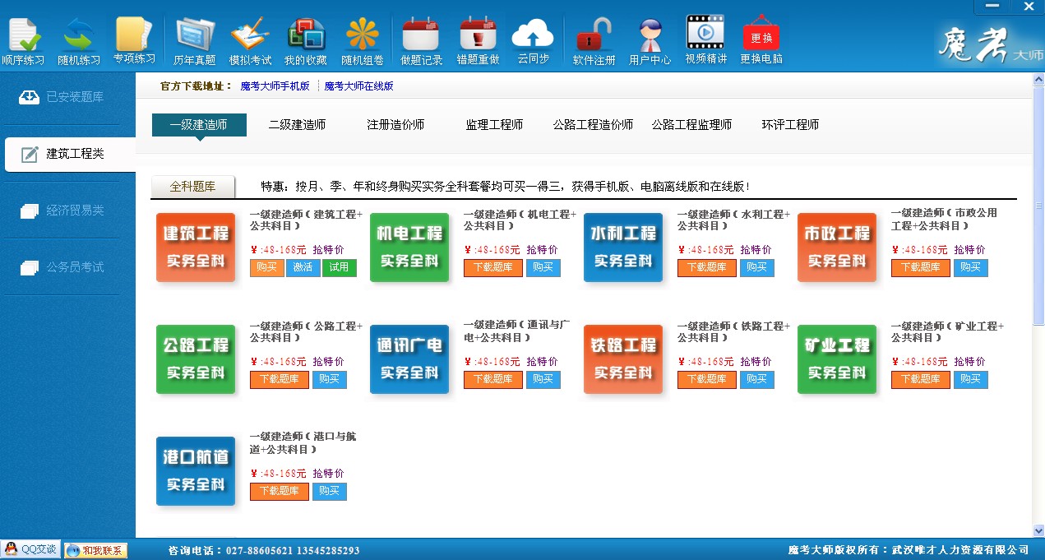Open QQ交谈 chat button
Image resolution: width=1045 pixels, height=560 pixels.
click(30, 550)
